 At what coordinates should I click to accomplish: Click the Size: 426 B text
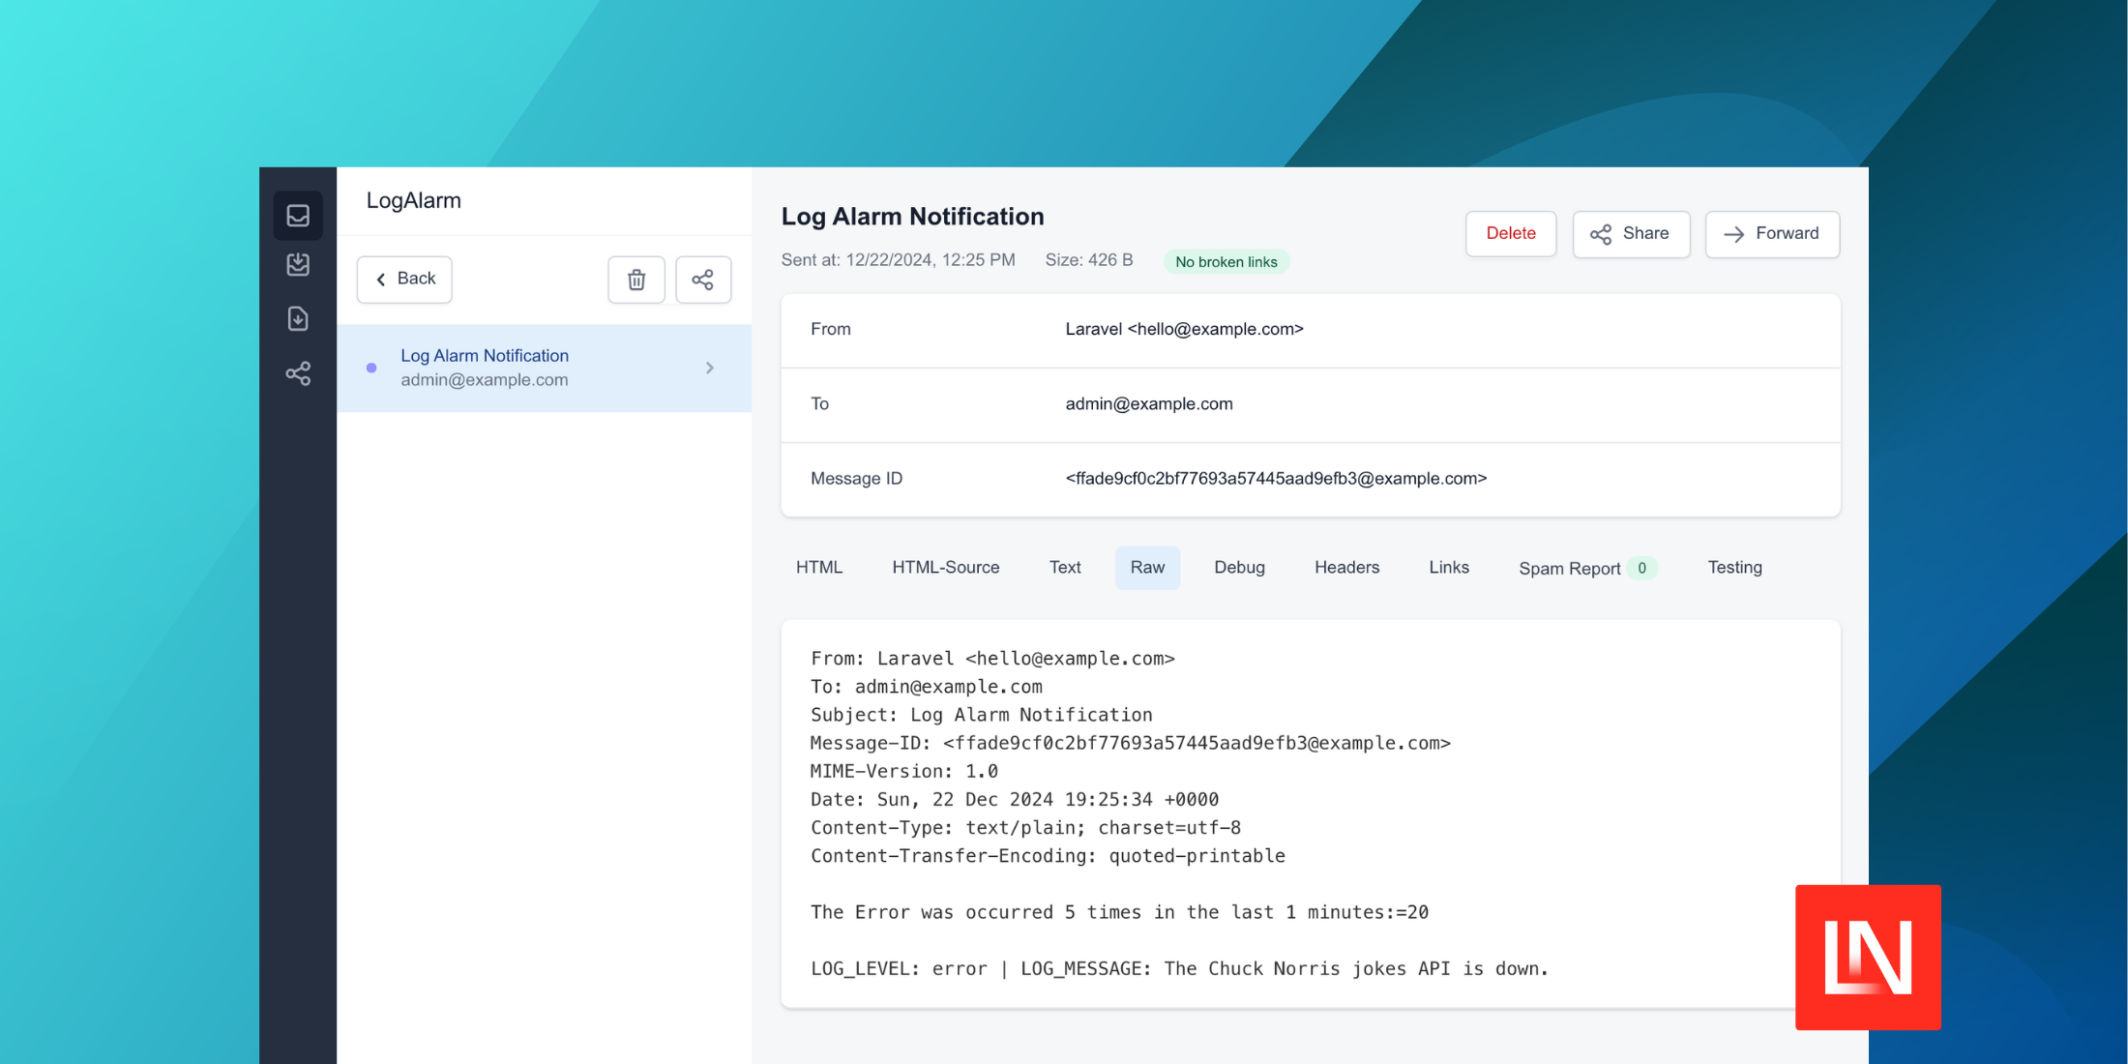pyautogui.click(x=1088, y=260)
